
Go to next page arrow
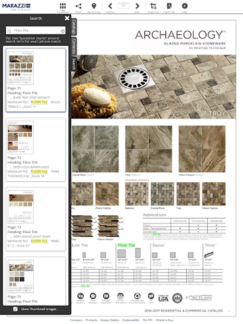pyautogui.click(x=137, y=6)
